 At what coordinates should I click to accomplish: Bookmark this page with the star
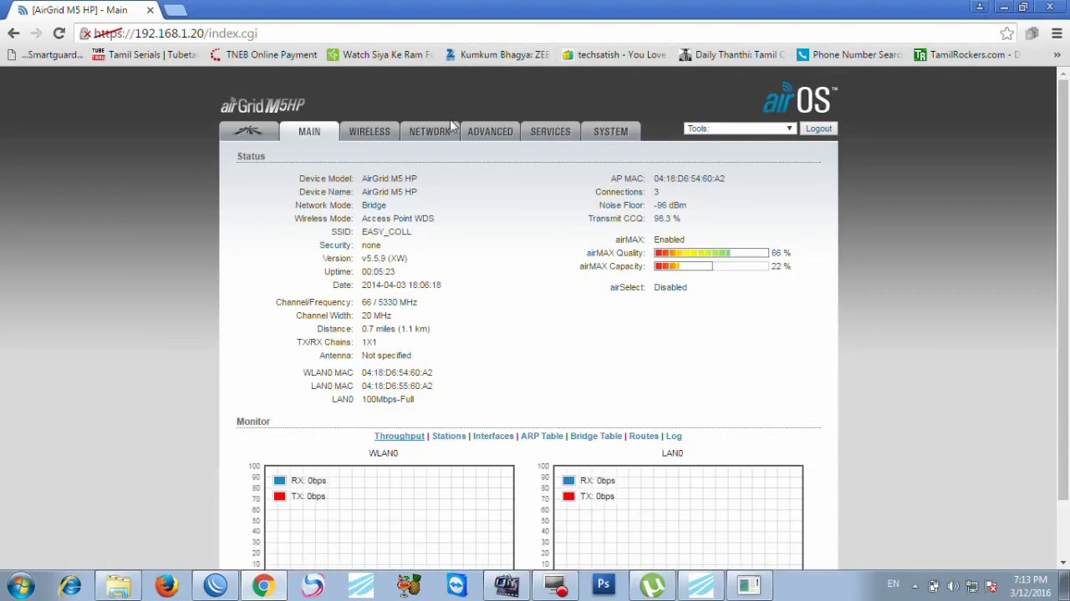[x=1006, y=33]
